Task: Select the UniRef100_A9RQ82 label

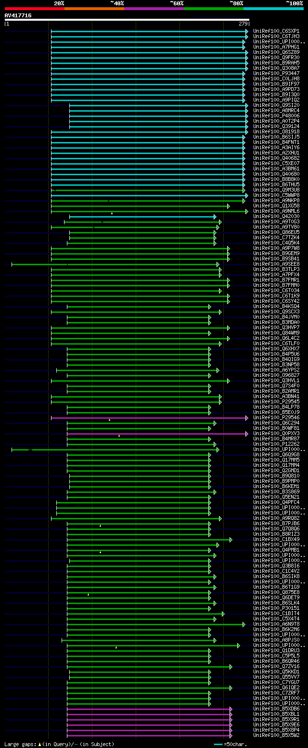Action: (276, 518)
